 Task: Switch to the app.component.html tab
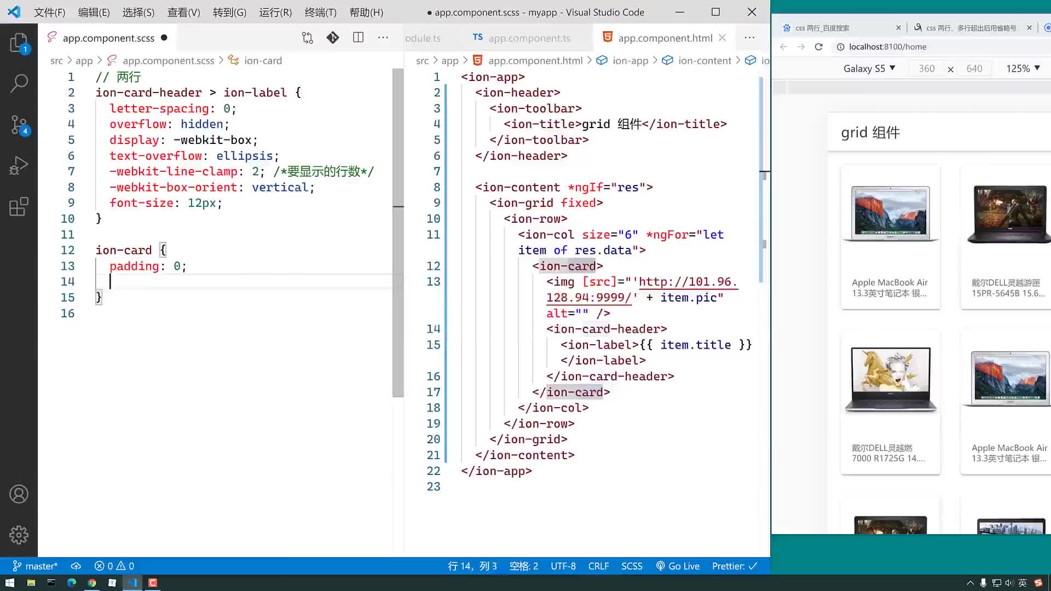click(x=665, y=38)
